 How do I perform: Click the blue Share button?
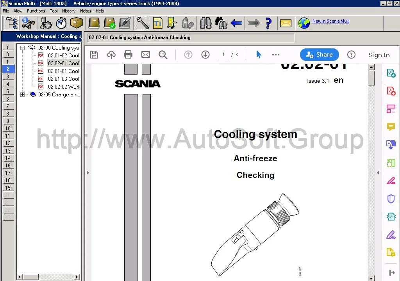[x=319, y=55]
